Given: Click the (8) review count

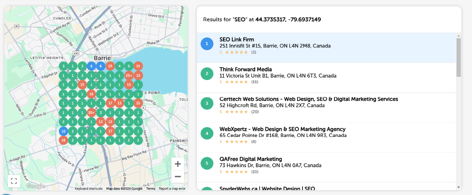Looking at the screenshot, I should point(254,142).
